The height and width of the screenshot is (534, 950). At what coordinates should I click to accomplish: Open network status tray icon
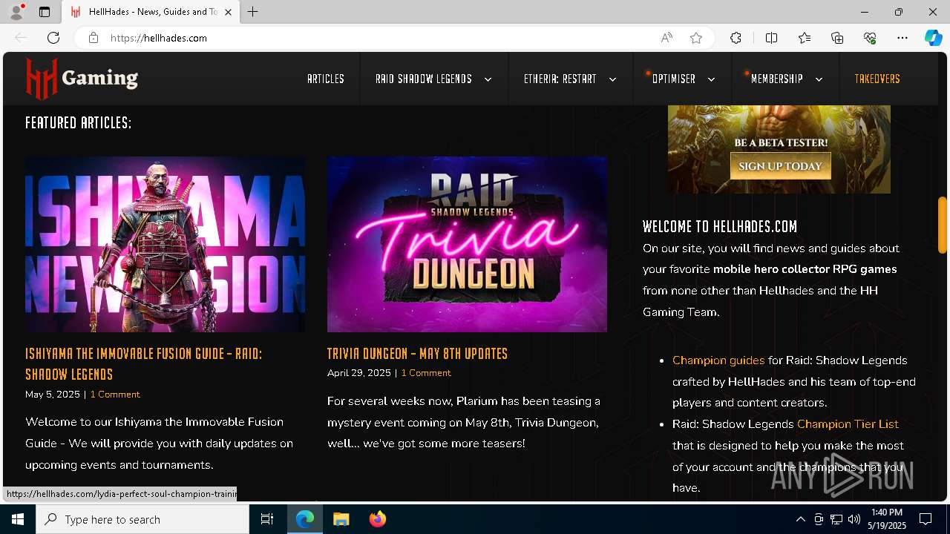tap(836, 519)
